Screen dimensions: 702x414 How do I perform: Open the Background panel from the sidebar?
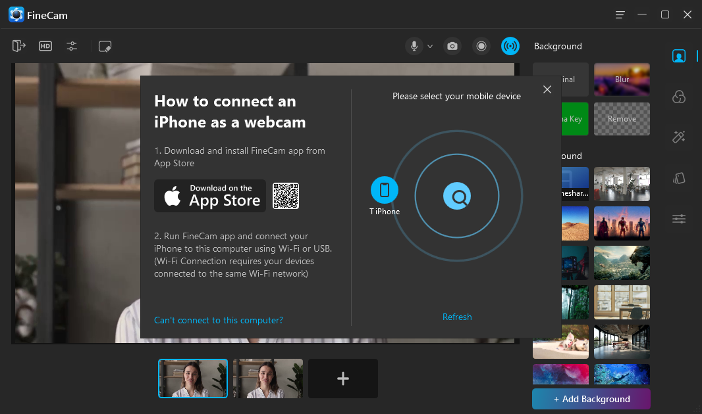tap(679, 57)
